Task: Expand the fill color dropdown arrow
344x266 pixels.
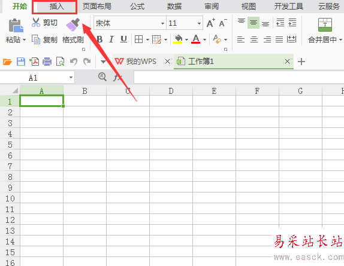Action: tap(187, 40)
